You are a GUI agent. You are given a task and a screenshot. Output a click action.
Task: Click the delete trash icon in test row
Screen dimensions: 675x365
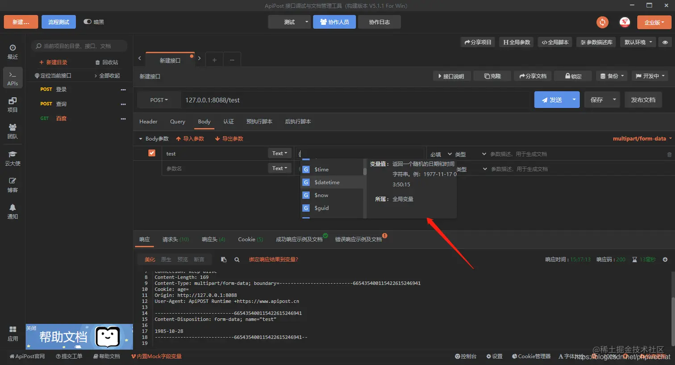click(x=669, y=154)
